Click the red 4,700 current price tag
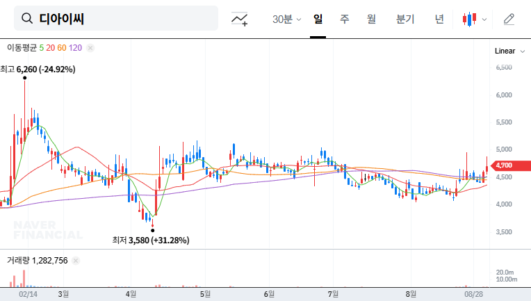This screenshot has width=531, height=301. 512,165
